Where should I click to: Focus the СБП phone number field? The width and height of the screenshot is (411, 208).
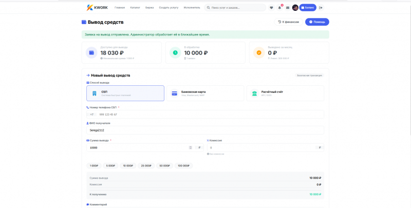[205, 115]
